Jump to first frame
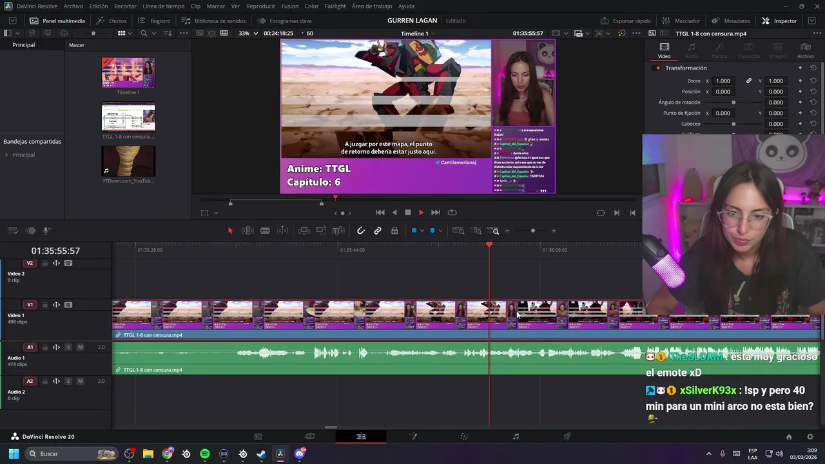This screenshot has width=825, height=464. (380, 213)
